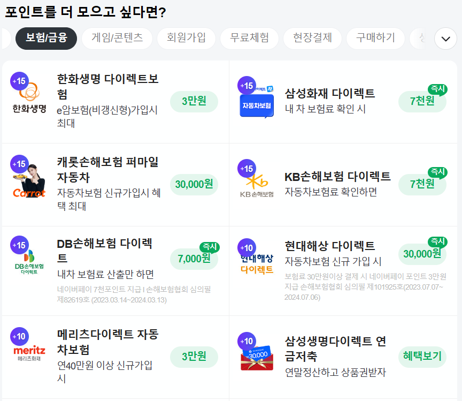Click the red gift voucher icon
462x401 pixels.
pyautogui.click(x=257, y=358)
